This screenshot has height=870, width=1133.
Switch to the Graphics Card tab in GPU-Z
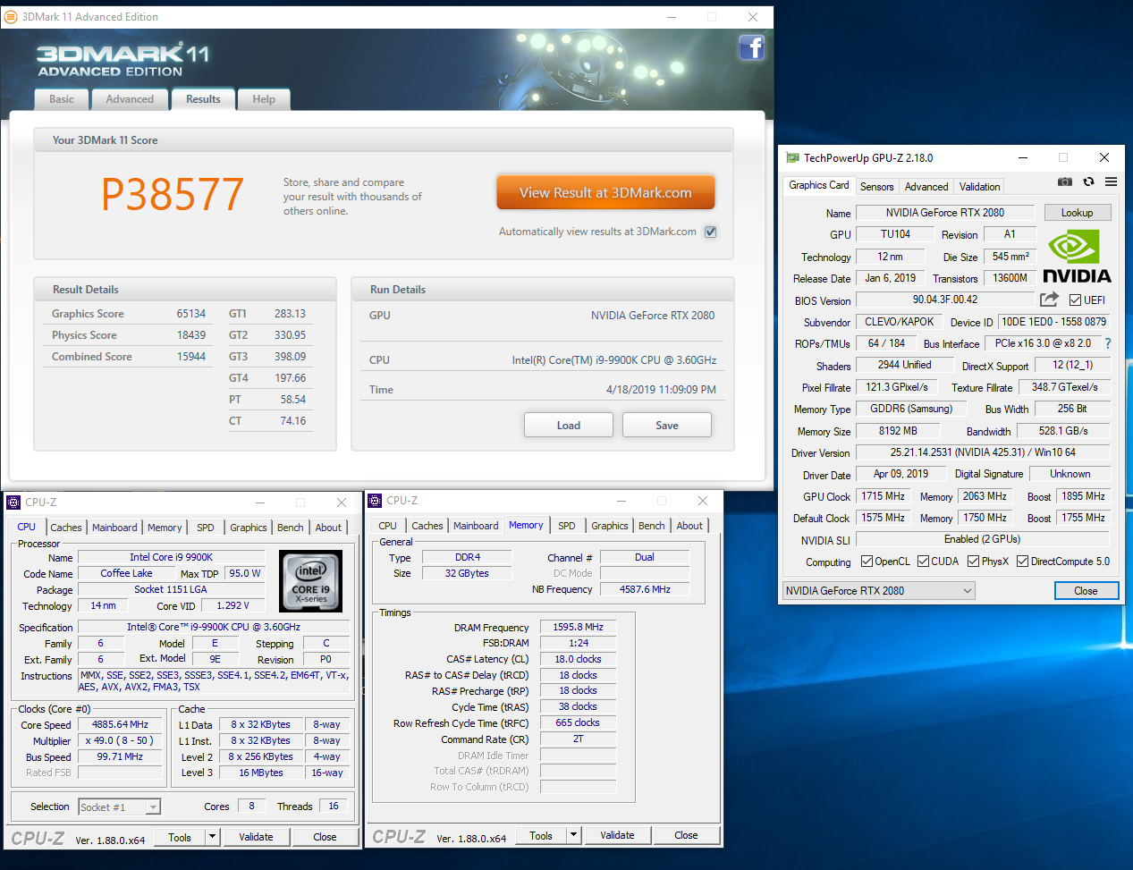[x=818, y=185]
